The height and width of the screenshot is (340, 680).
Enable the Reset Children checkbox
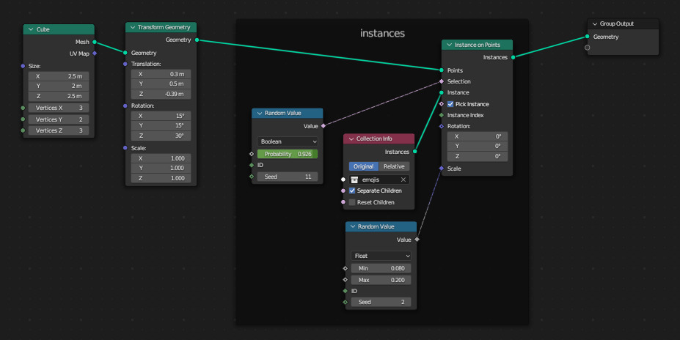click(x=352, y=202)
